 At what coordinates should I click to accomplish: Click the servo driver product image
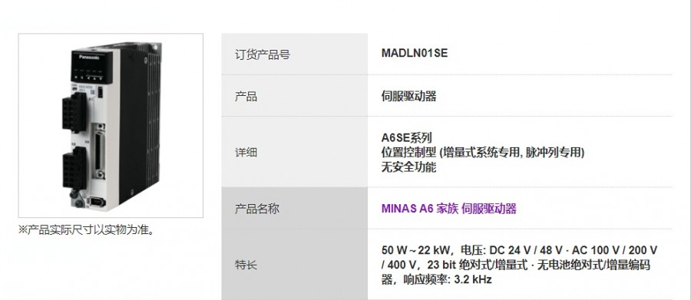pos(111,126)
